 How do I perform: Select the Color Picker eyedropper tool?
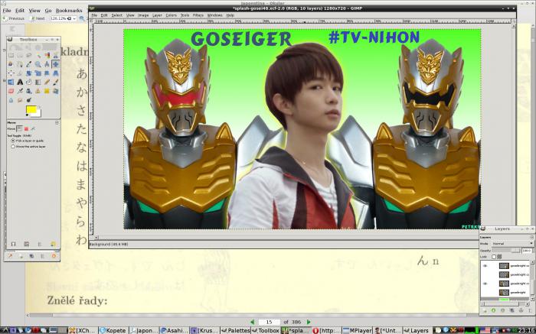(29, 64)
